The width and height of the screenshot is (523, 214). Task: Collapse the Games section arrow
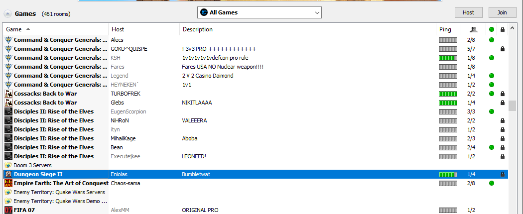(7, 13)
